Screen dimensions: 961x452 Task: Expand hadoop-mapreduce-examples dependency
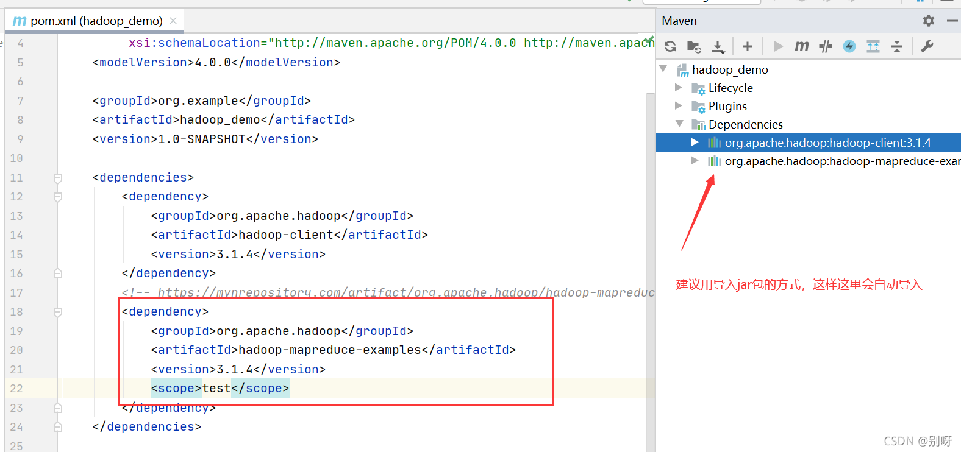tap(695, 161)
